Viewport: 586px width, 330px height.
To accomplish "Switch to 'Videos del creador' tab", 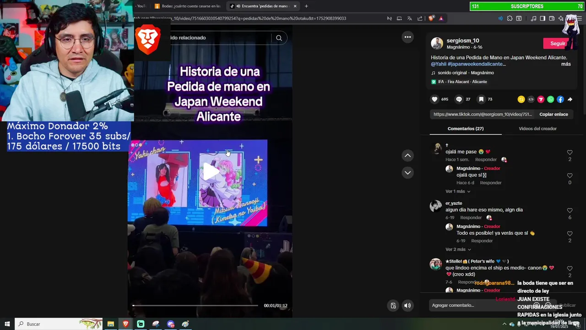I will (537, 129).
